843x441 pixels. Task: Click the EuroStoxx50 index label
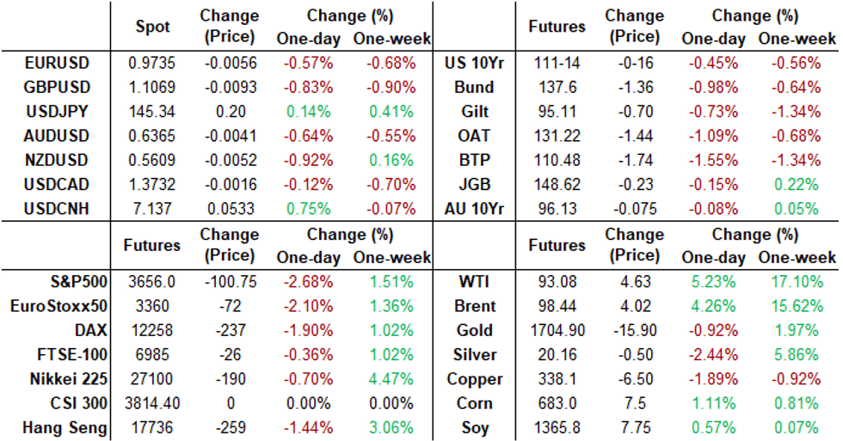point(58,306)
